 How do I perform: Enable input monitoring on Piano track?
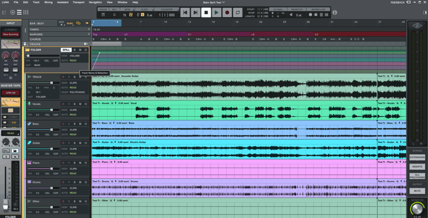69,162
